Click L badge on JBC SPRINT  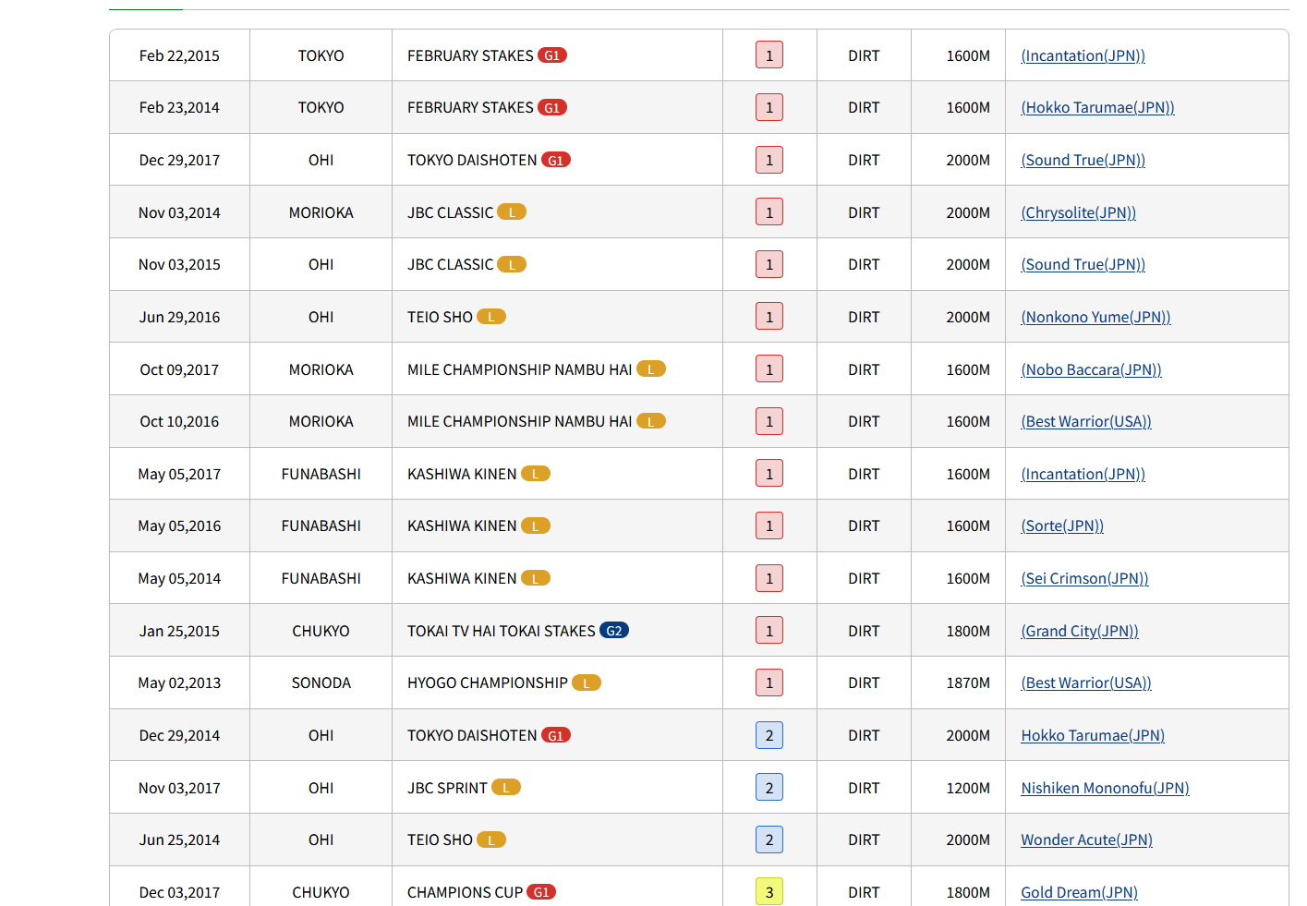[506, 788]
